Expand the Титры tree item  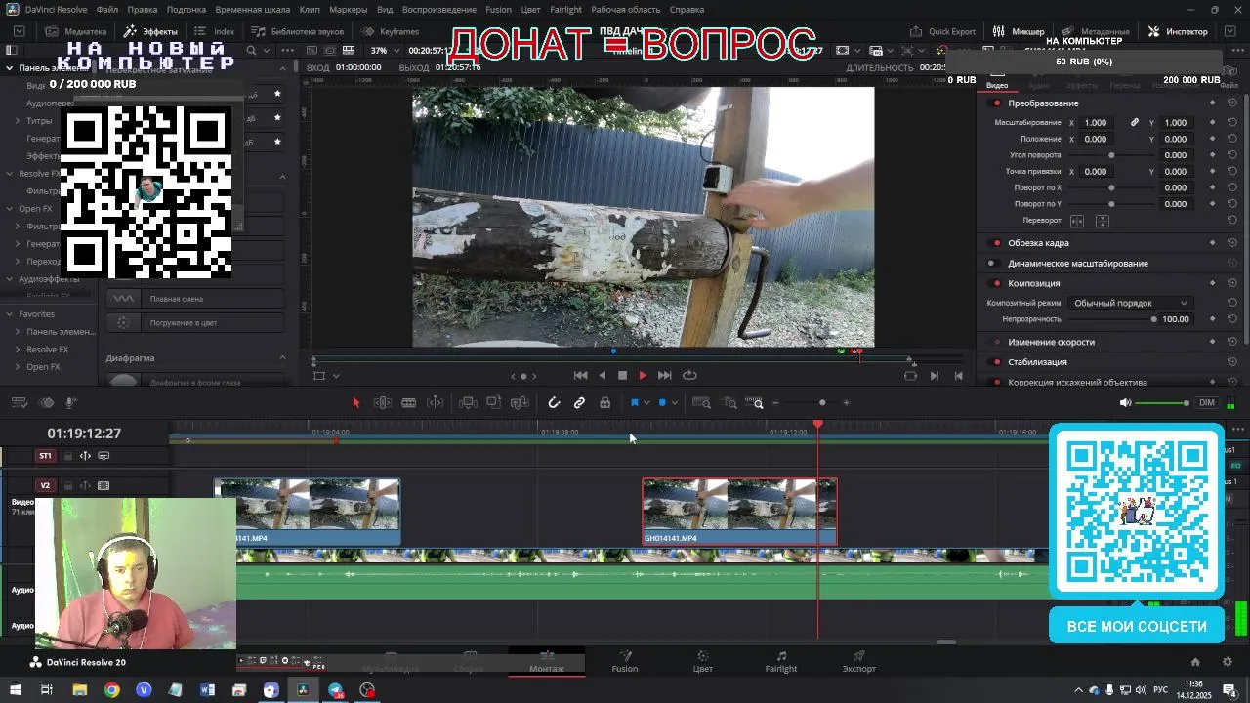point(18,121)
